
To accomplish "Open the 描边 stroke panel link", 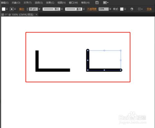I will 22,9.
